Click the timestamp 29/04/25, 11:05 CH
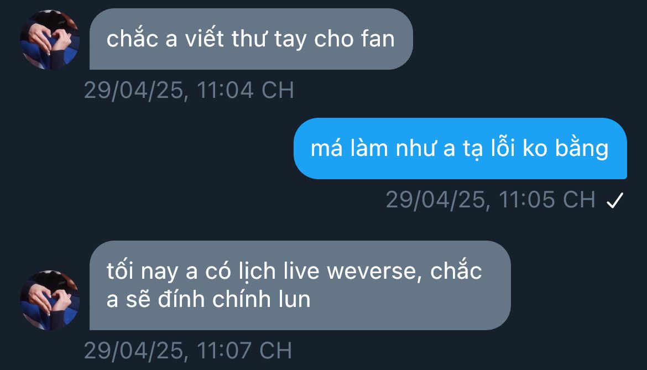 click(x=491, y=200)
